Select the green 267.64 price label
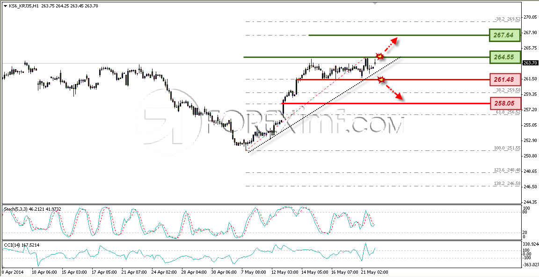This screenshot has height=277, width=539. [505, 36]
